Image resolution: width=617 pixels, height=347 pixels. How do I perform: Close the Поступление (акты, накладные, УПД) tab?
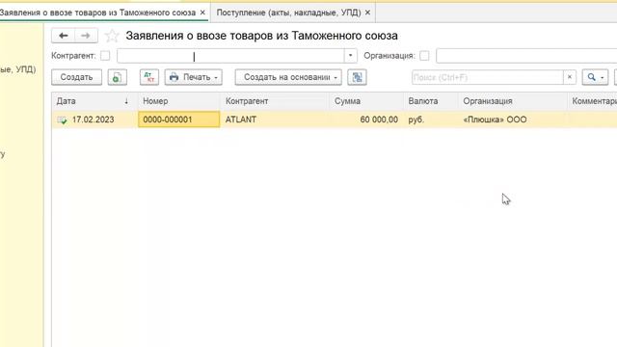point(367,13)
